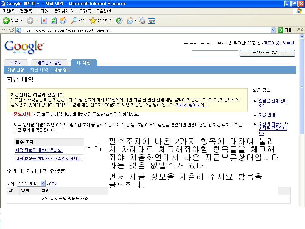Click the page icon in address bar
The height and width of the screenshot is (229, 305).
click(19, 30)
